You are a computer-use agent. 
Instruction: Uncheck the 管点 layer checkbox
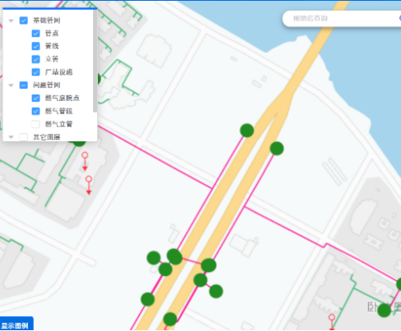(x=35, y=34)
